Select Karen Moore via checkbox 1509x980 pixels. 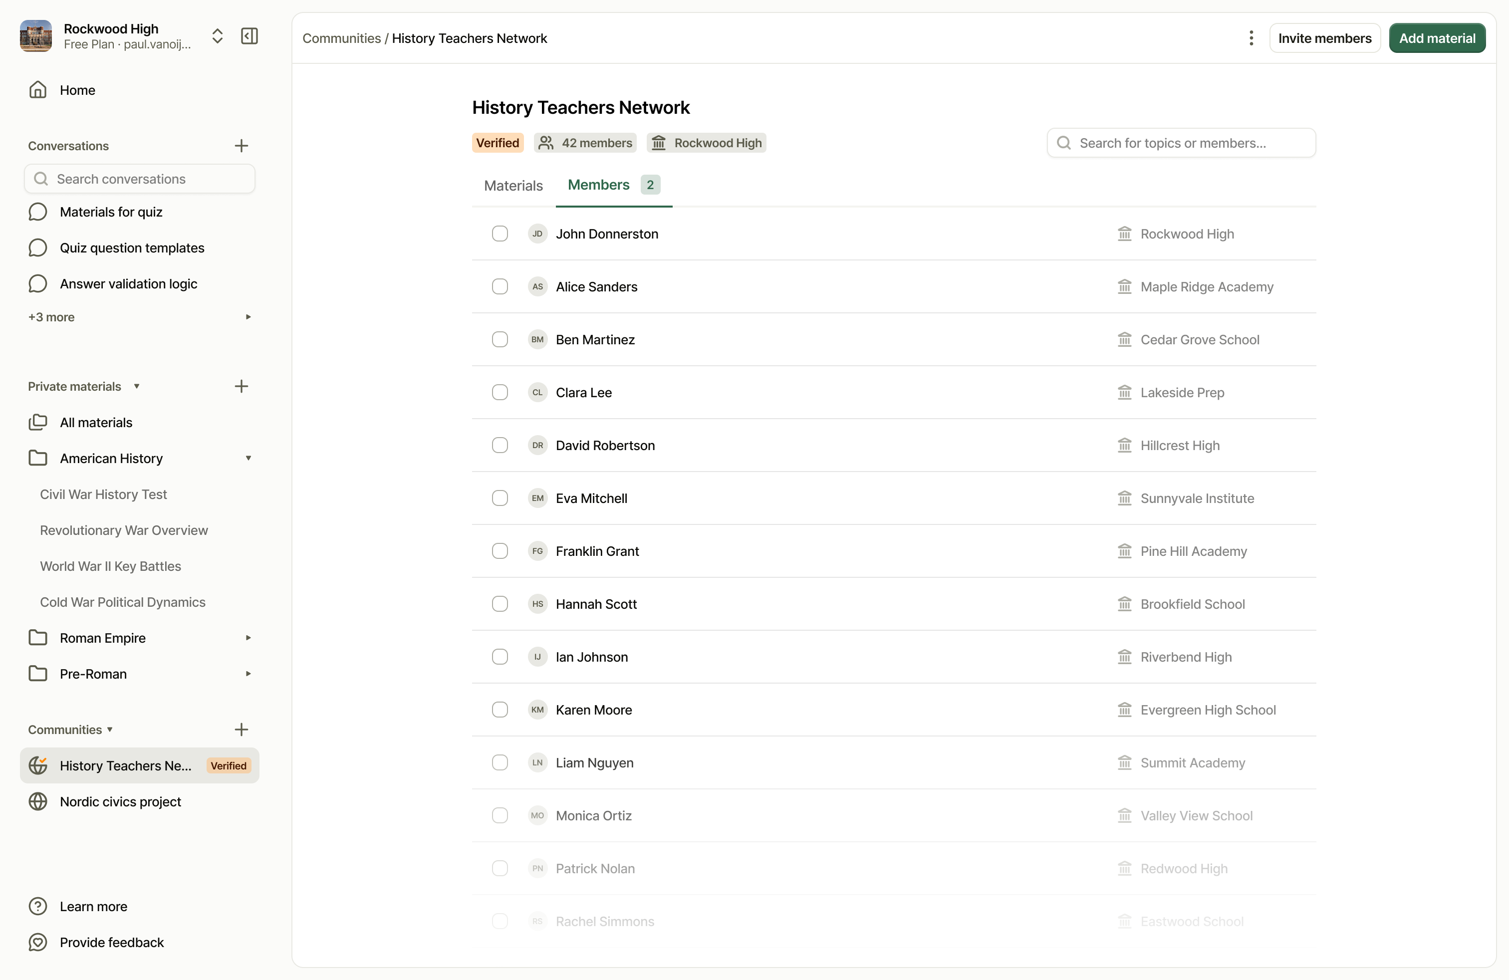tap(500, 710)
